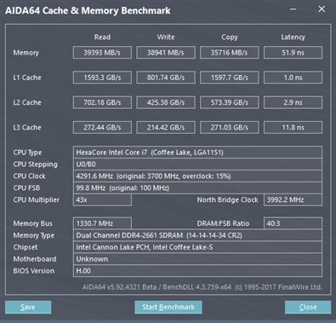336x323 pixels.
Task: Click the CPU Type information field
Action: point(197,153)
